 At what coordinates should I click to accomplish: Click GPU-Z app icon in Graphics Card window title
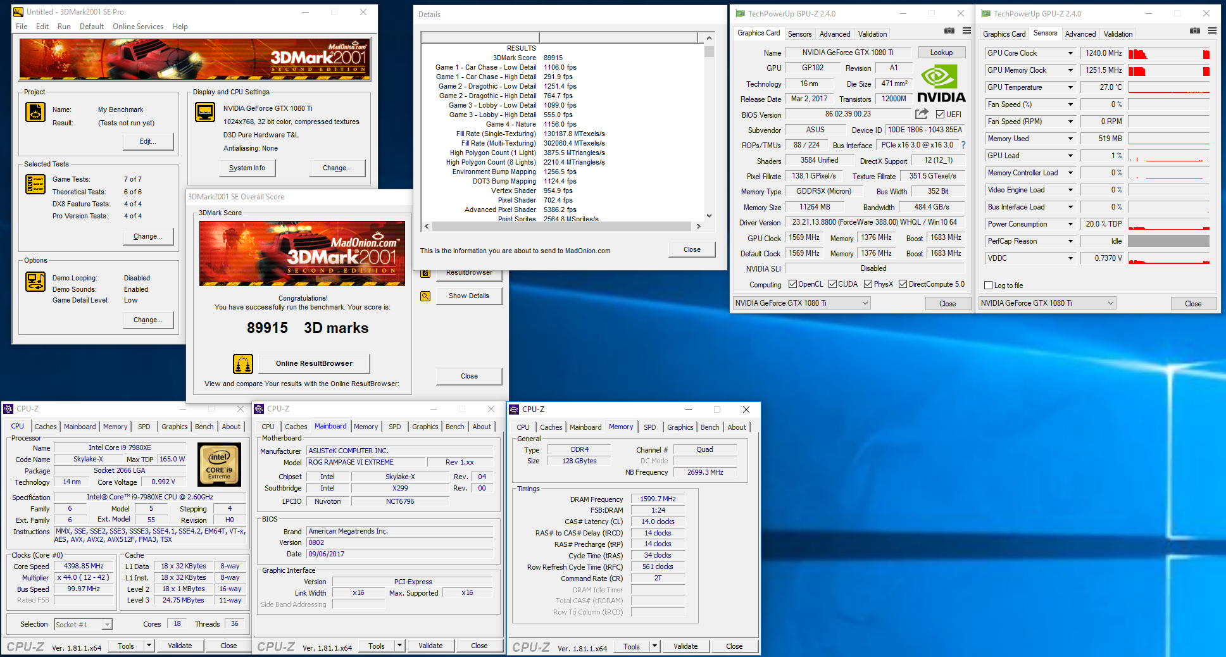740,13
